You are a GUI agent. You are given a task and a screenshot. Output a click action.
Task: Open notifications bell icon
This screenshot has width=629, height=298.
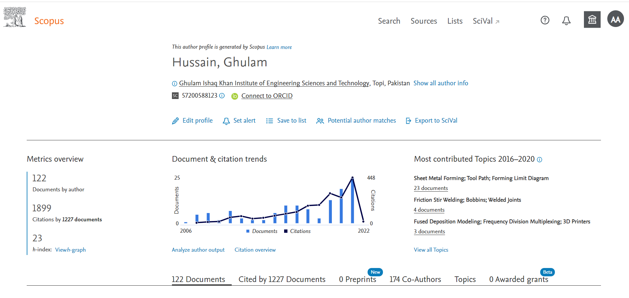(566, 21)
